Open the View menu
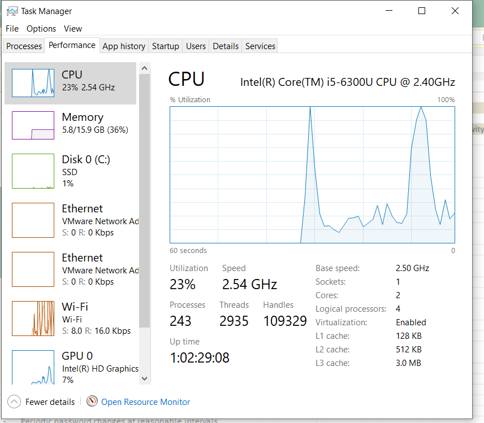The height and width of the screenshot is (423, 484). [x=73, y=28]
